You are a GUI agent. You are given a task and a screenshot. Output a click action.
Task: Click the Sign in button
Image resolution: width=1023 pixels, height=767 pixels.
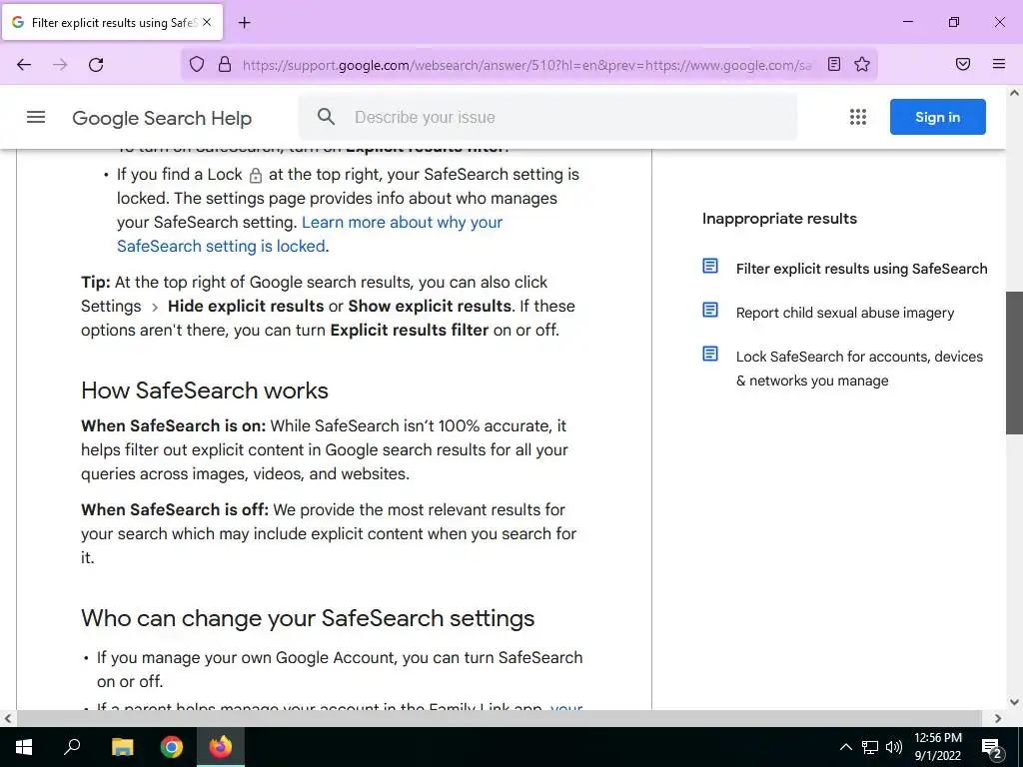tap(937, 117)
